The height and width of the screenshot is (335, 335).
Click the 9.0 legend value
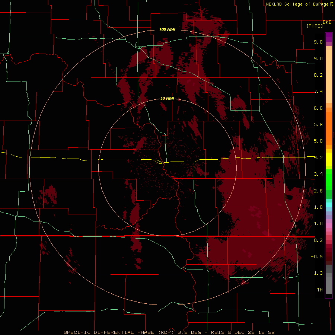pos(318,58)
